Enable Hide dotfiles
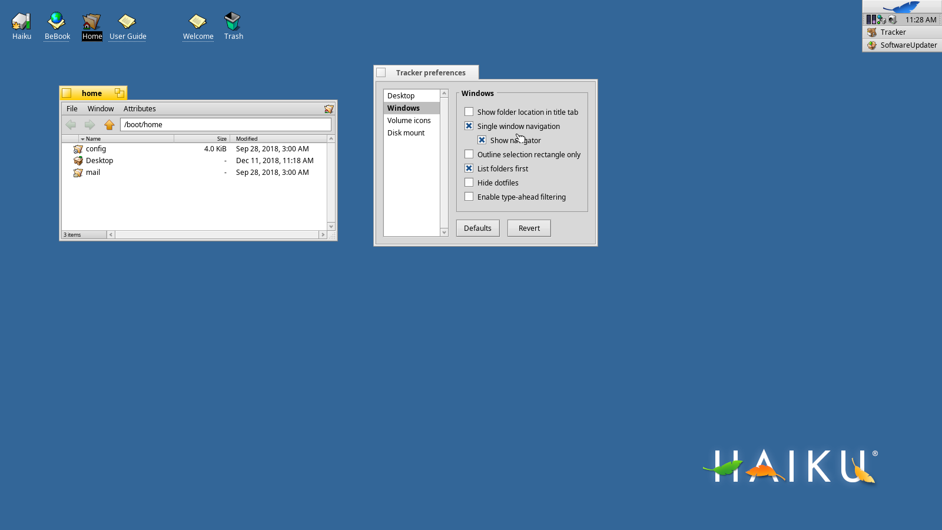This screenshot has width=942, height=530. pyautogui.click(x=469, y=183)
